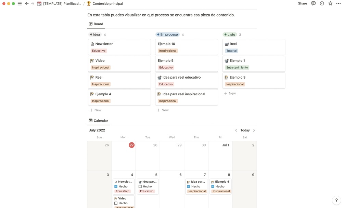This screenshot has width=344, height=208.
Task: Jump to Today in the calendar
Action: (245, 130)
